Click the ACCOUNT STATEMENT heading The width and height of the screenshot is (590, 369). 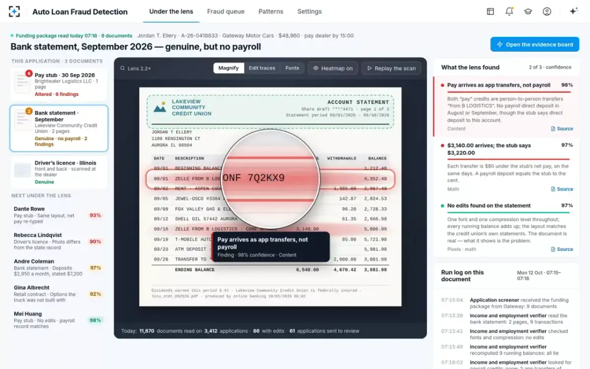click(358, 102)
